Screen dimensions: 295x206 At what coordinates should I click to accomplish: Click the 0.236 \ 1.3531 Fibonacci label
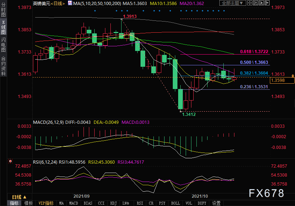tap(254, 87)
